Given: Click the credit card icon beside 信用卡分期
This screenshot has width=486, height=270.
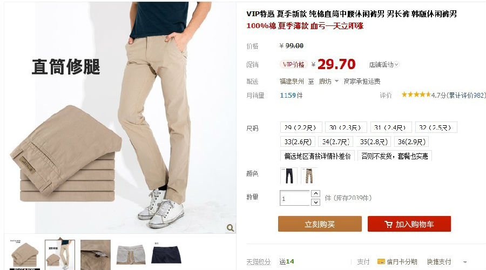Looking at the screenshot, I should point(381,261).
